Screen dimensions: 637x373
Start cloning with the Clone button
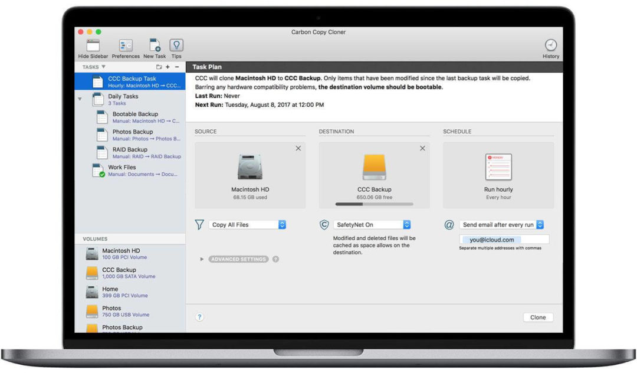[x=537, y=317]
